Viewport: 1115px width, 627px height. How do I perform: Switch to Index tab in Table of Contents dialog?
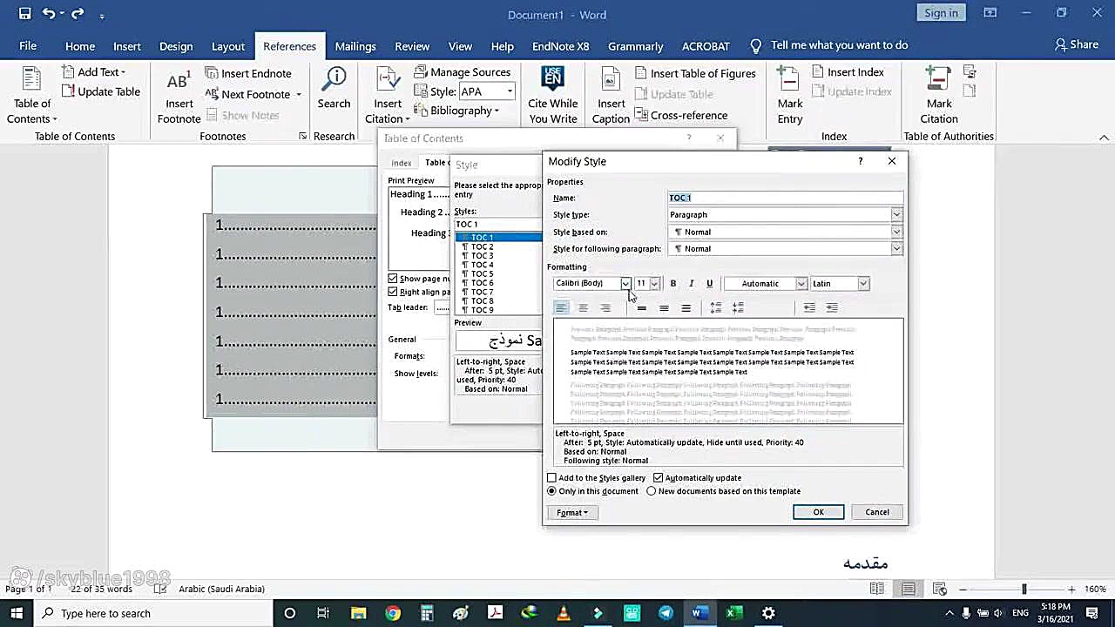click(x=401, y=163)
